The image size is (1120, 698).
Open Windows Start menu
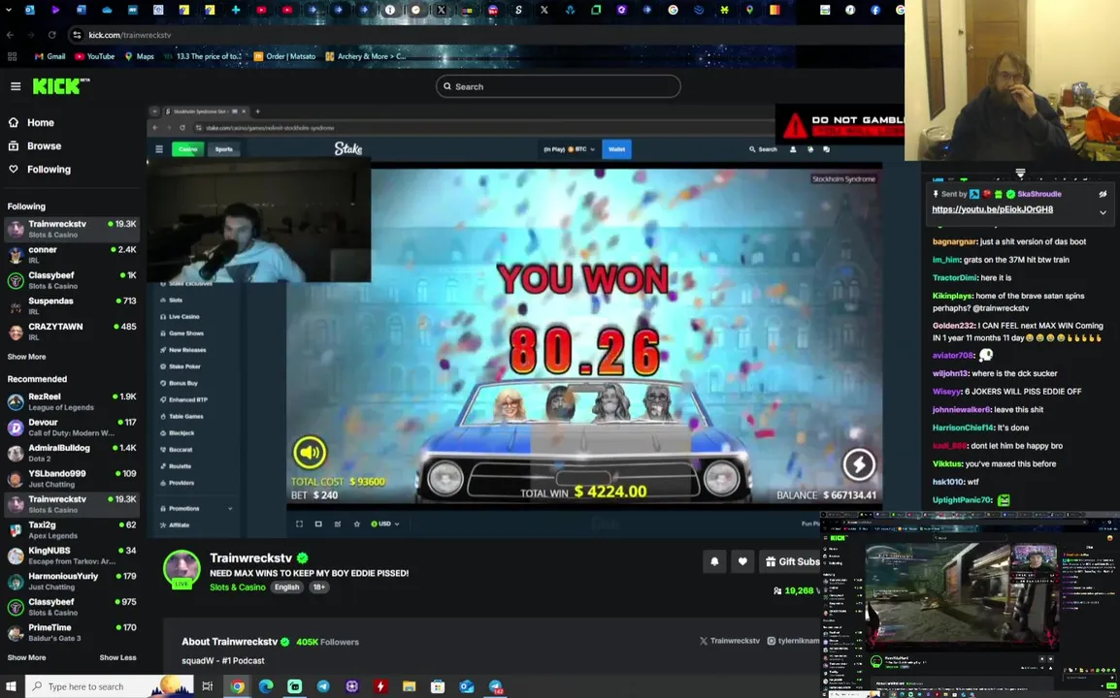coord(12,686)
